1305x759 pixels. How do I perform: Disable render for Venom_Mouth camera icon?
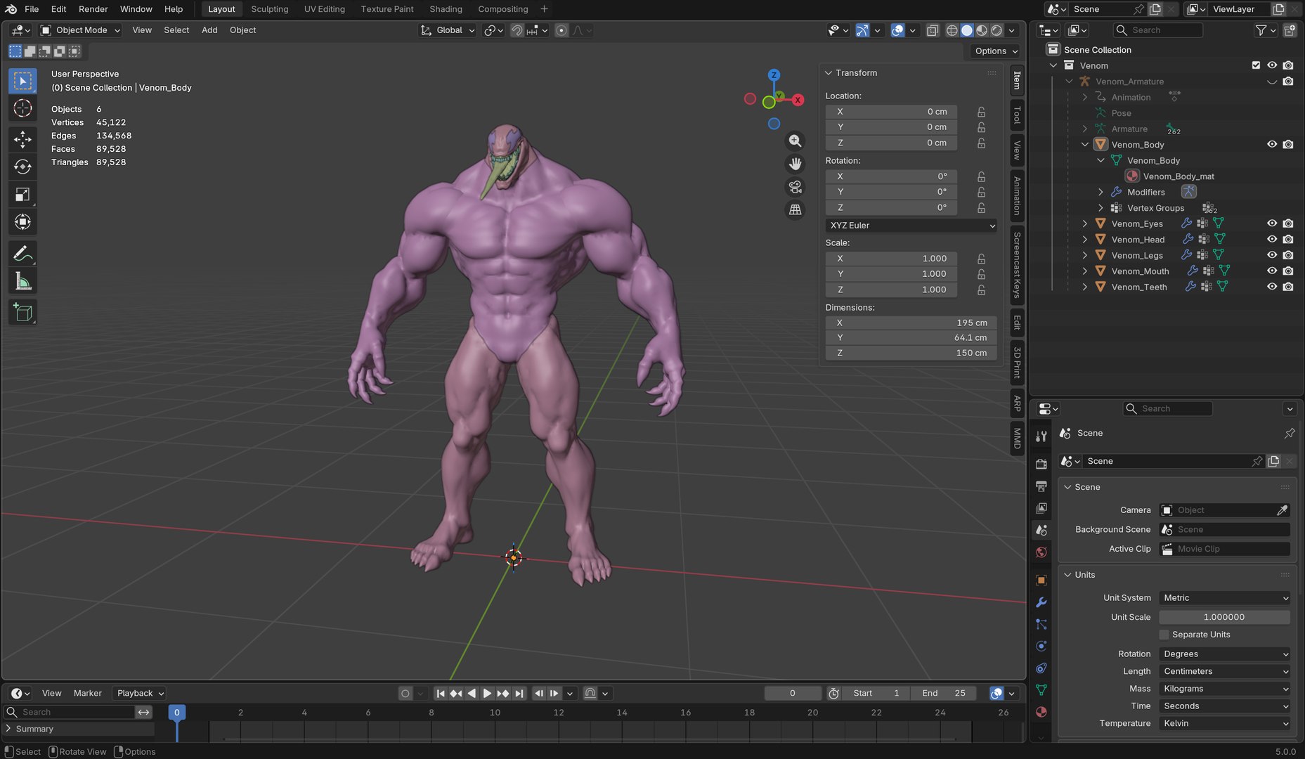(x=1288, y=271)
